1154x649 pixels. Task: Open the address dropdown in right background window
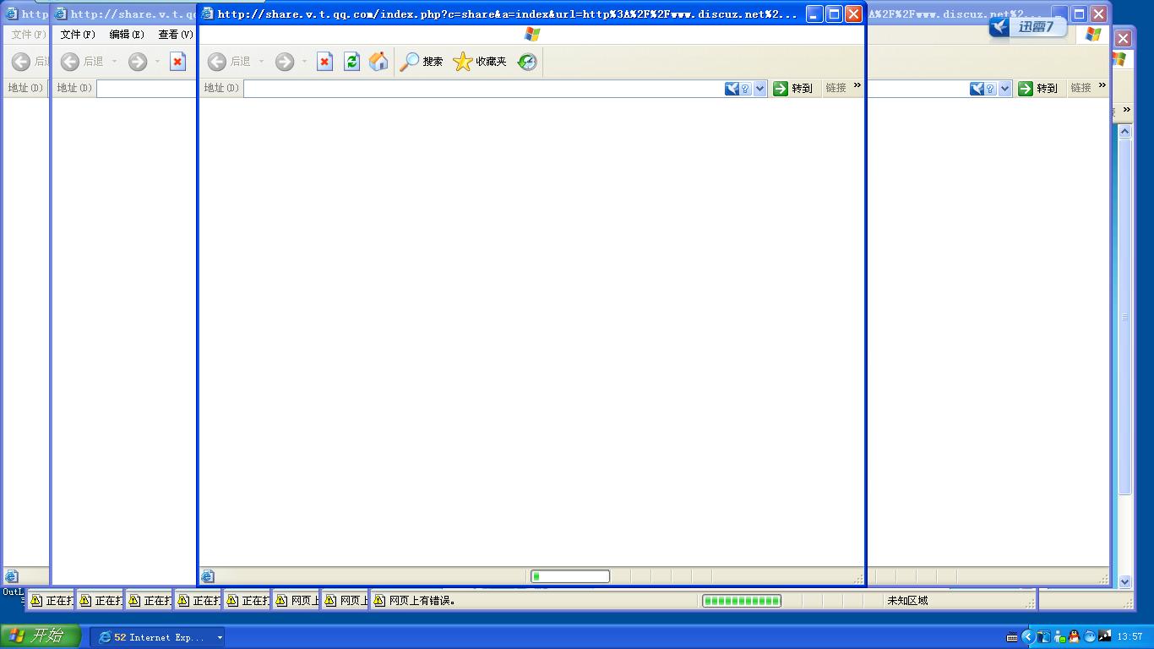click(1004, 88)
